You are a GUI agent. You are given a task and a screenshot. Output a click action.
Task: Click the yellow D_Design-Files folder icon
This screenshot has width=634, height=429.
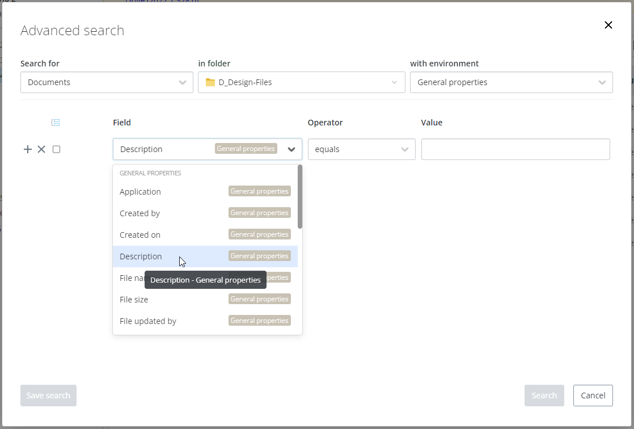click(210, 82)
